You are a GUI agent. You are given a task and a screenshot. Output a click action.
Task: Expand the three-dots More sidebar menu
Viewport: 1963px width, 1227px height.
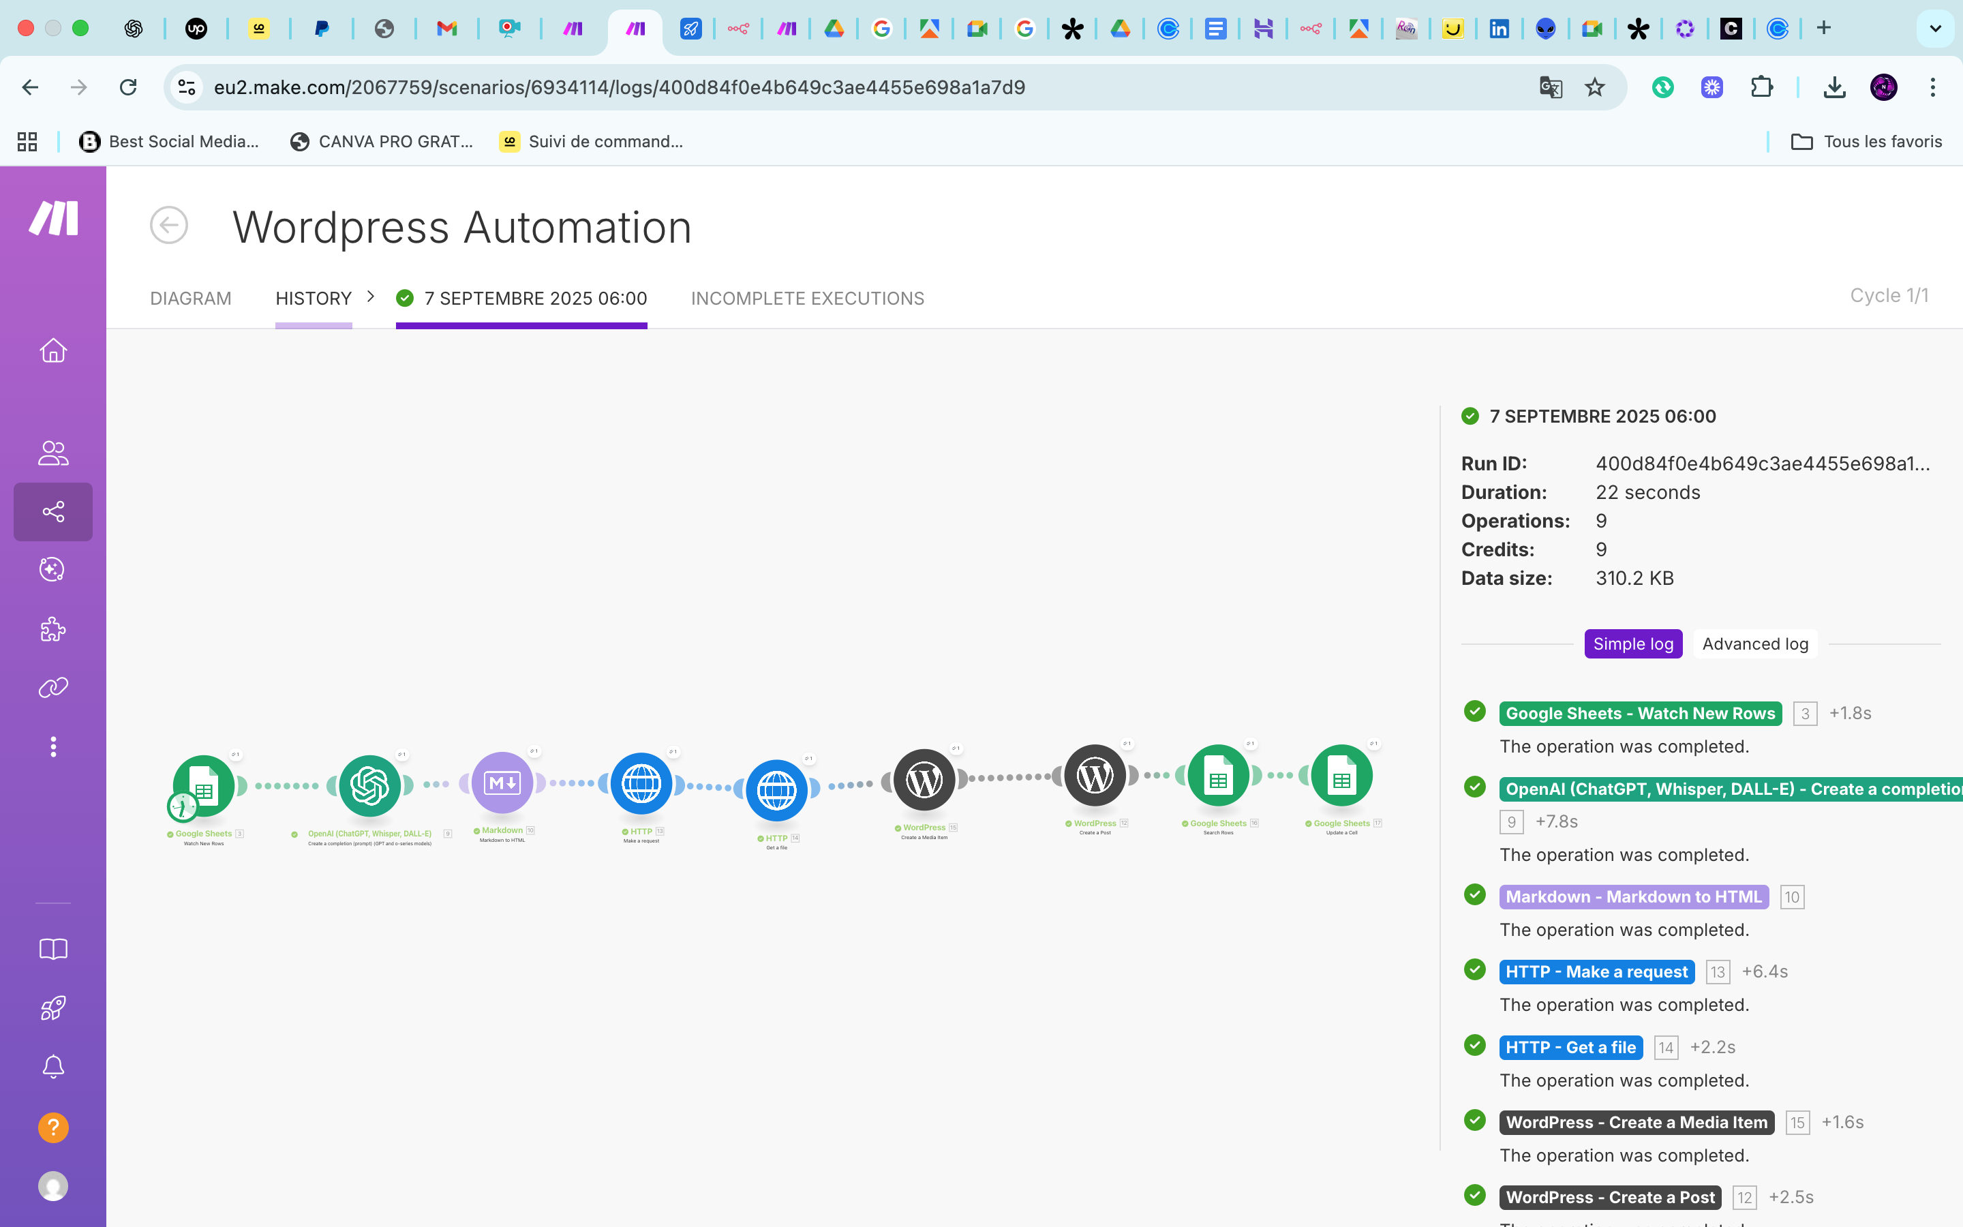tap(54, 746)
